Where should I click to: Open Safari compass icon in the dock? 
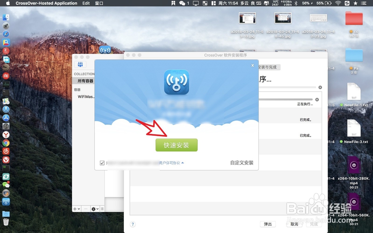point(6,34)
